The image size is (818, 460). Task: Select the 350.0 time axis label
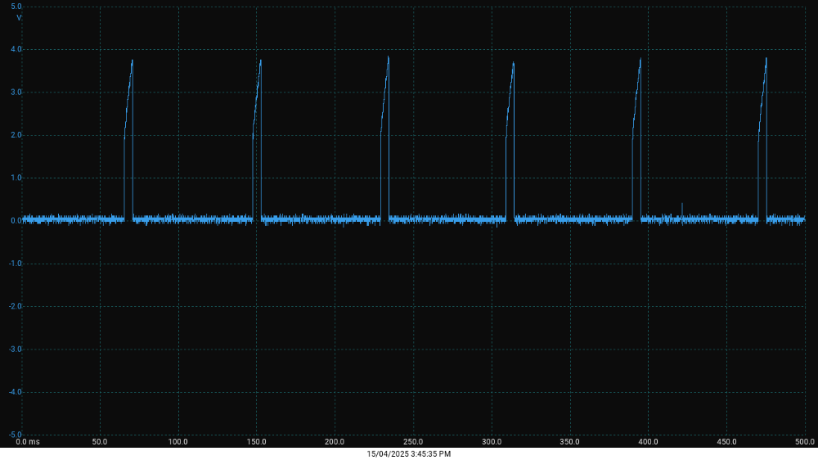point(569,442)
